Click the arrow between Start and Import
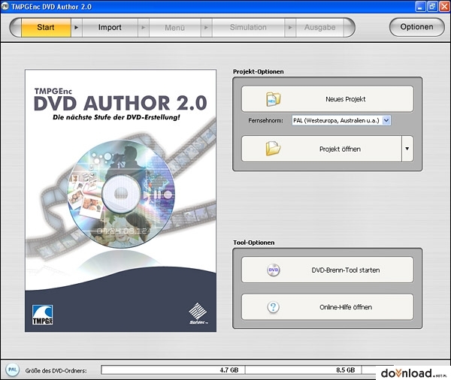Viewport: 451px width, 380px height. [x=77, y=28]
